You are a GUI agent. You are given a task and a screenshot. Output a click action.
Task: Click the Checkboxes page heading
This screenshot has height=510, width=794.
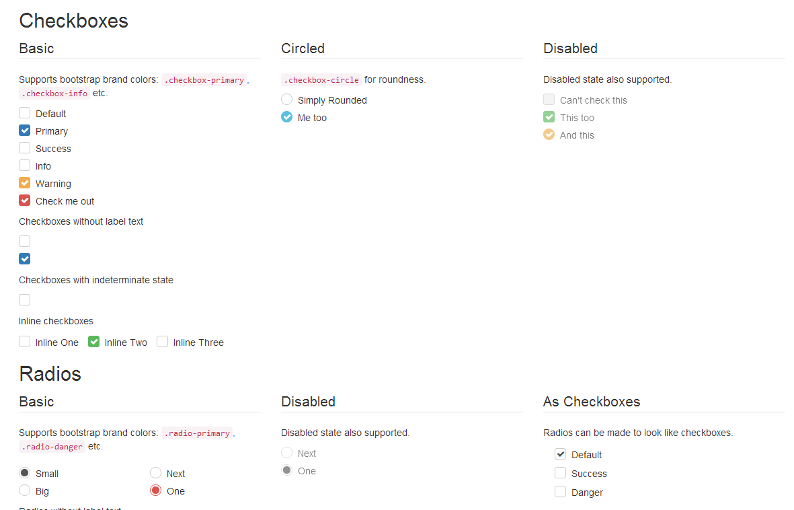coord(73,21)
